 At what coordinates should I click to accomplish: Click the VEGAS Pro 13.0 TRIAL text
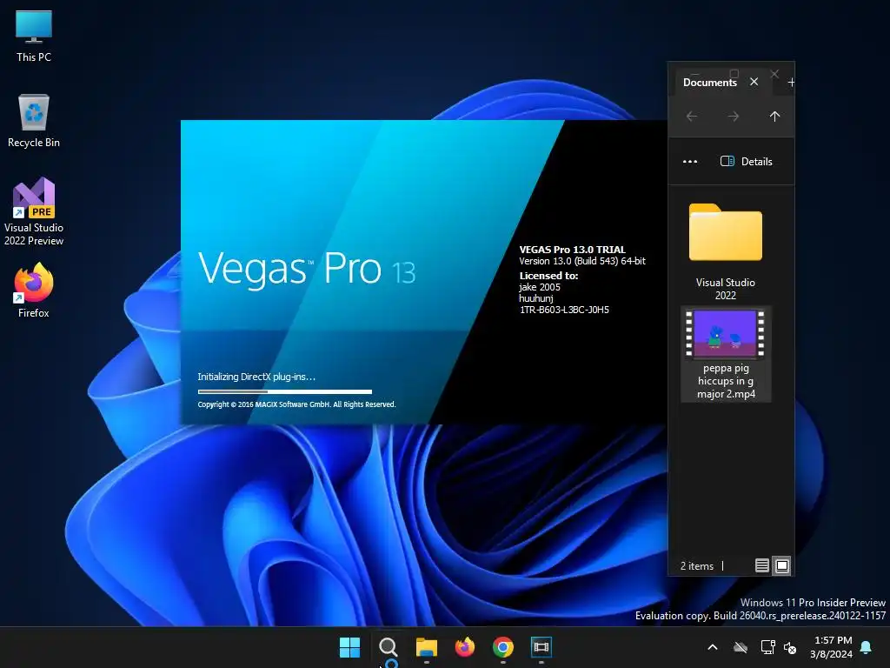coord(572,250)
